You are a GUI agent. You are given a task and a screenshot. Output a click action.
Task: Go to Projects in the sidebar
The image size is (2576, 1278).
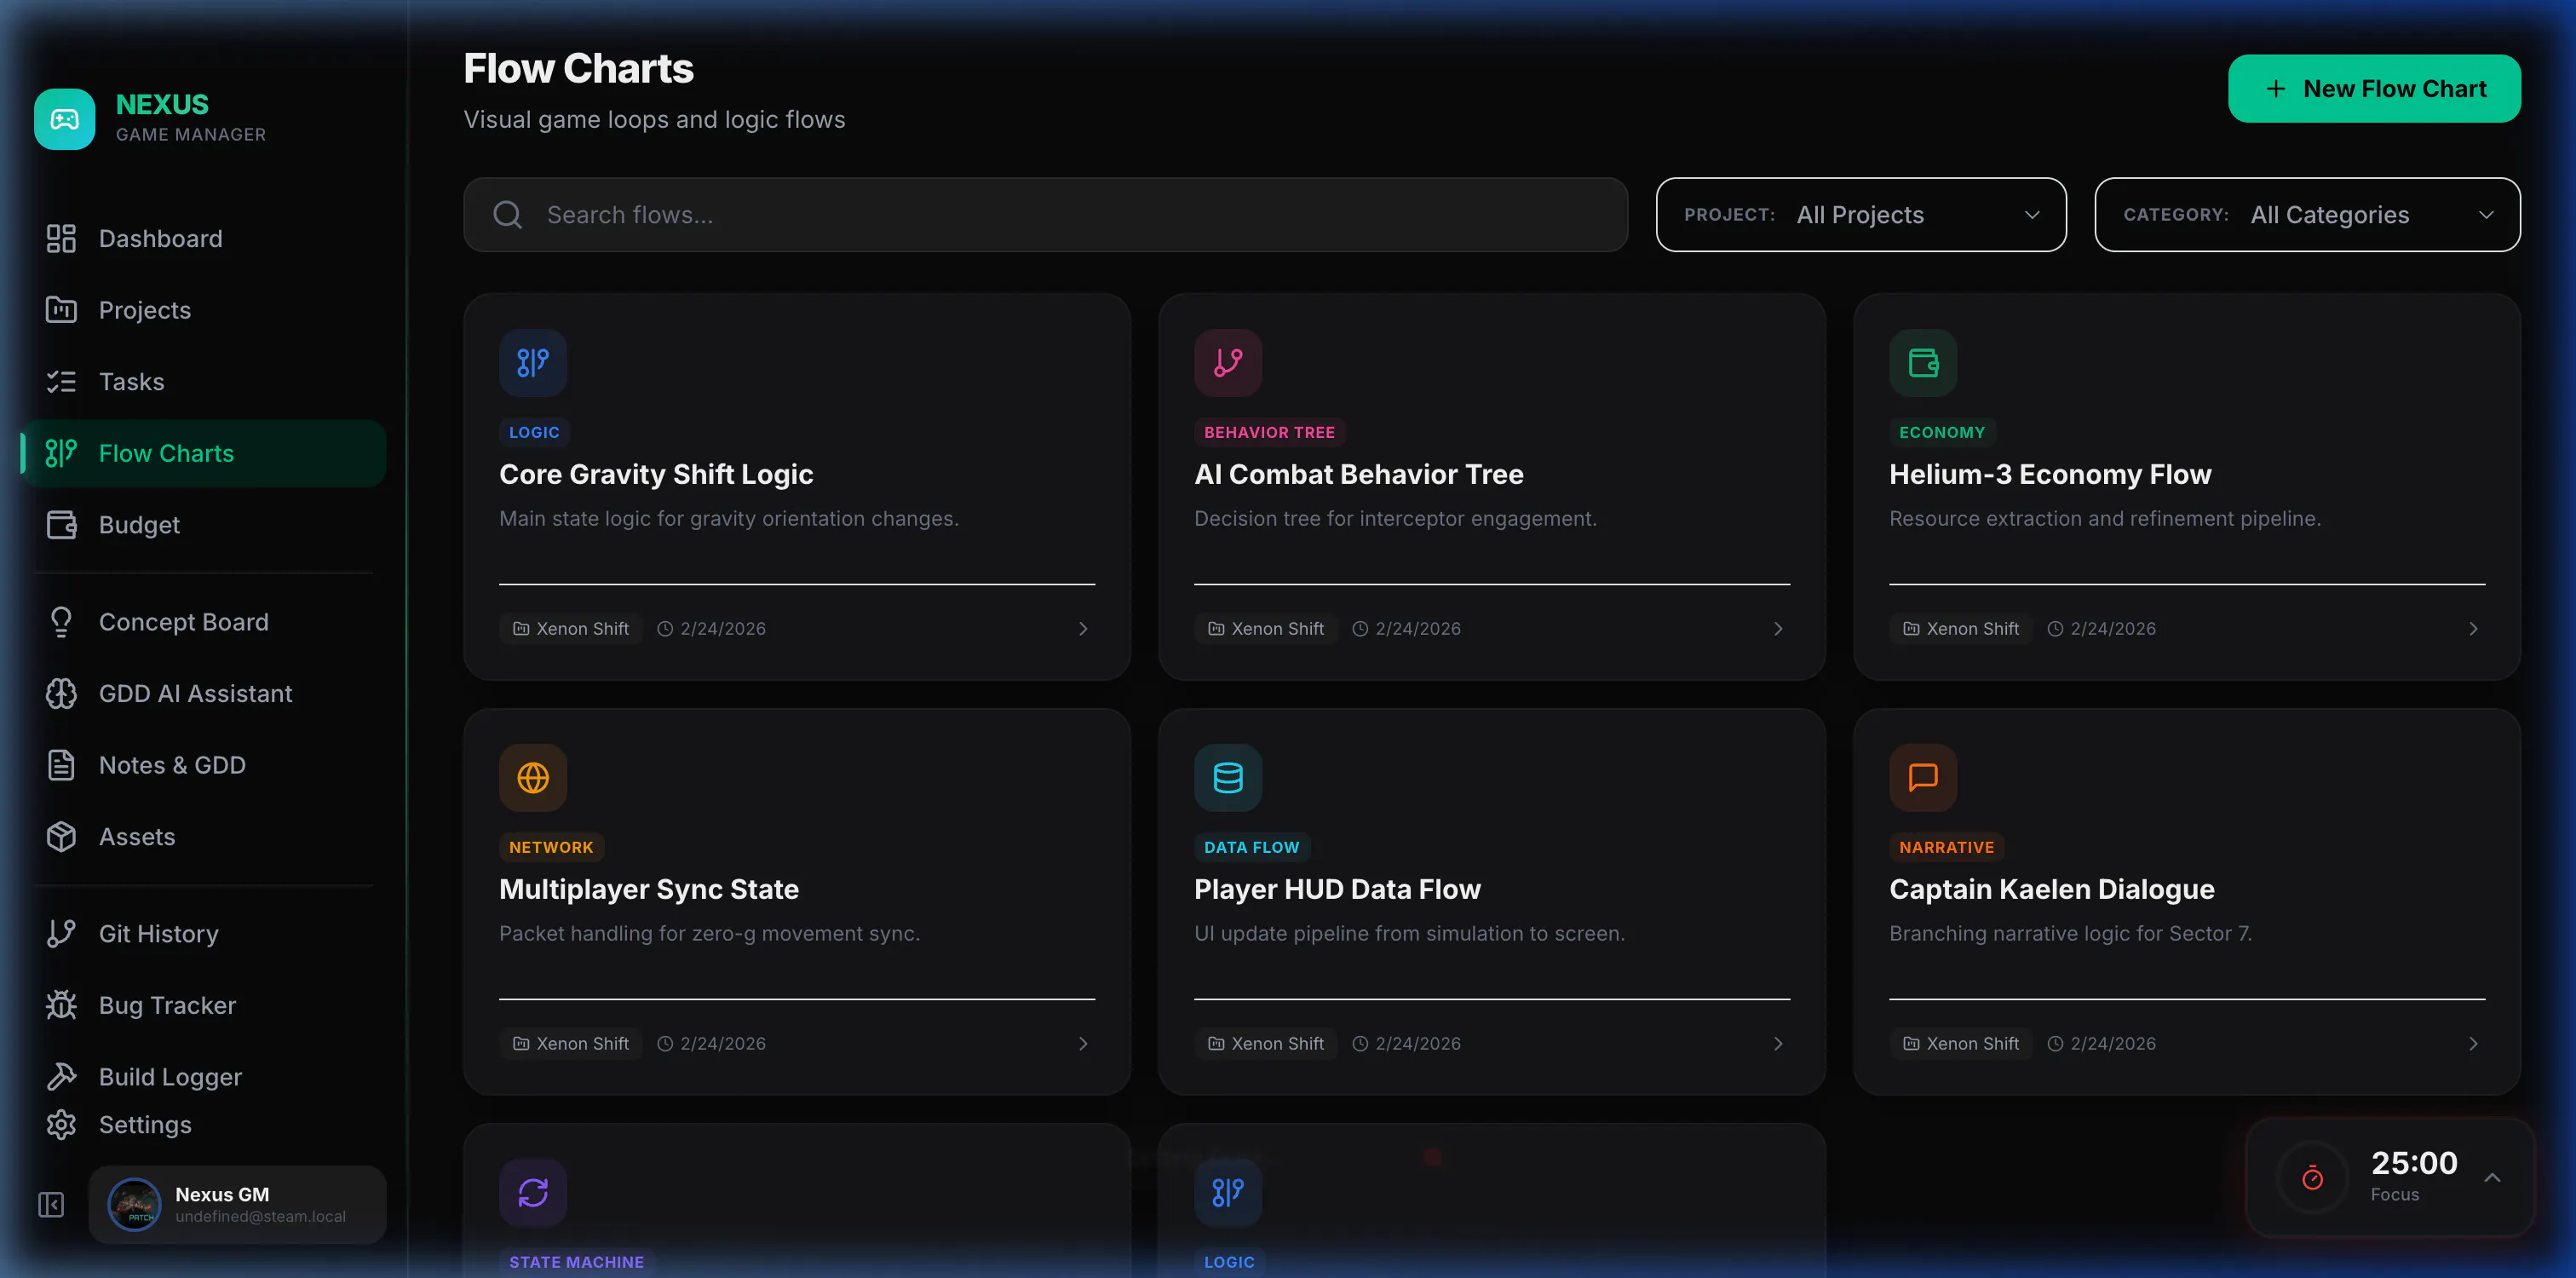click(x=202, y=310)
